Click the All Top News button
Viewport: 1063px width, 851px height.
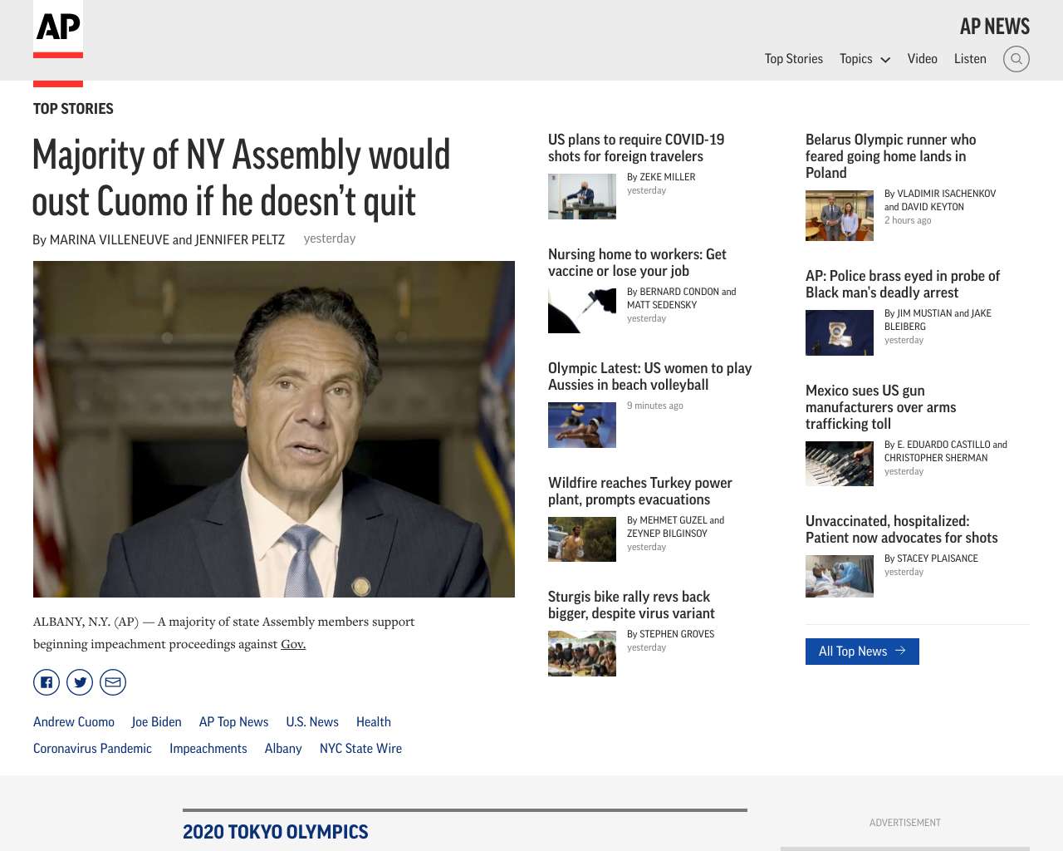[862, 652]
